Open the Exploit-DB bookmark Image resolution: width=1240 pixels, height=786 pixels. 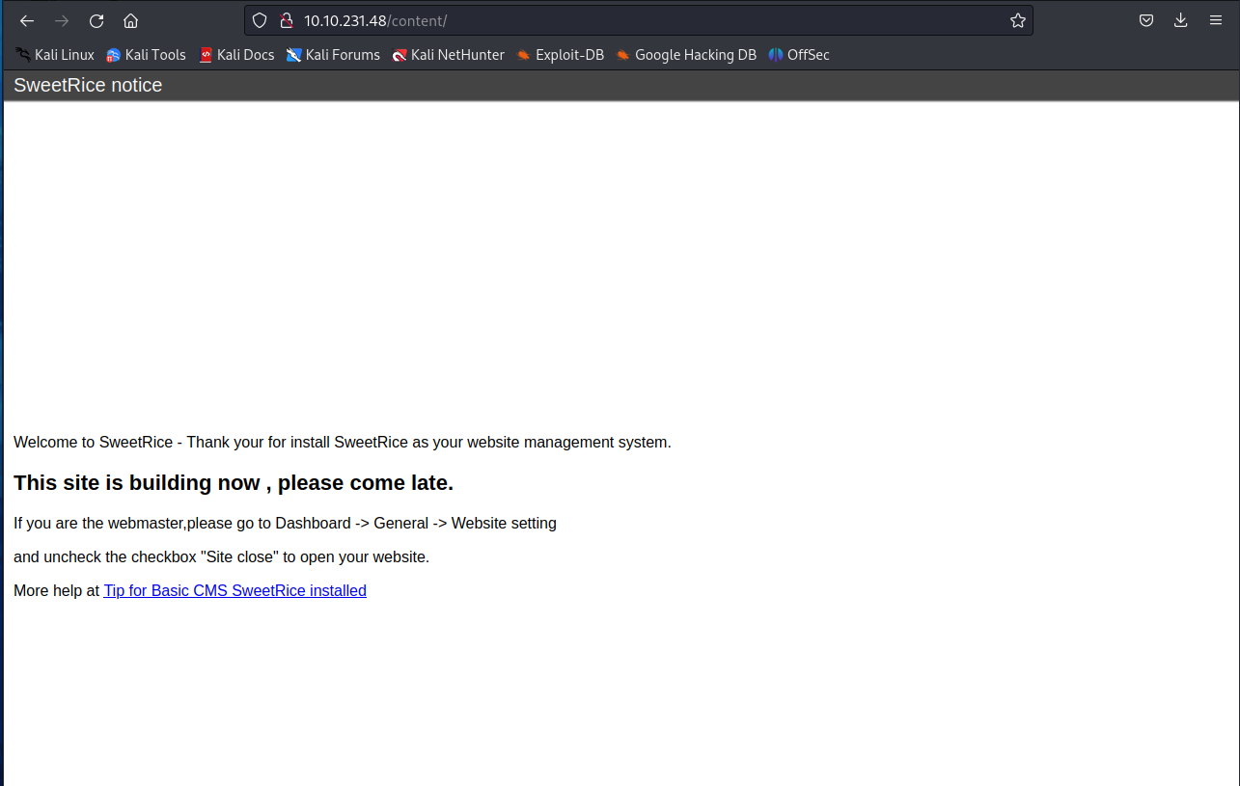coord(560,55)
